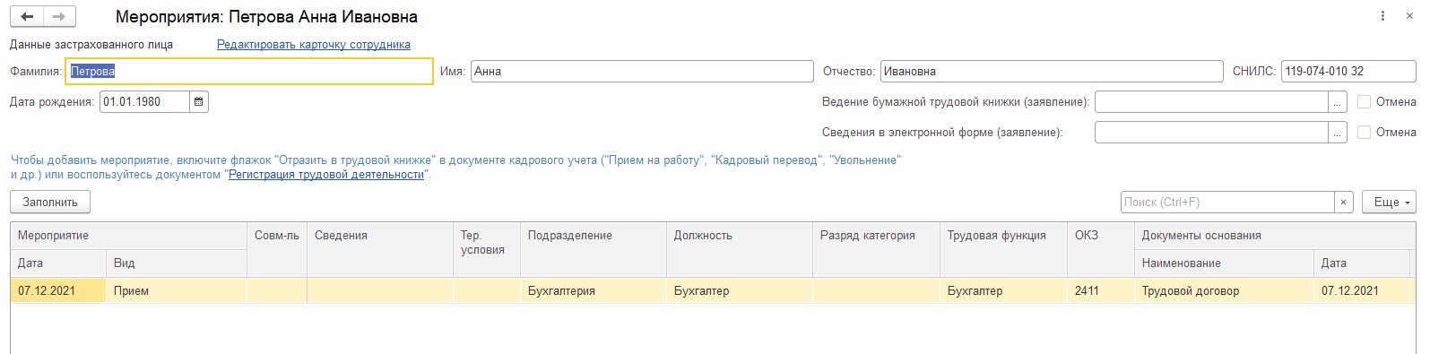The width and height of the screenshot is (1430, 354).
Task: Click the Должность column header
Action: point(740,249)
